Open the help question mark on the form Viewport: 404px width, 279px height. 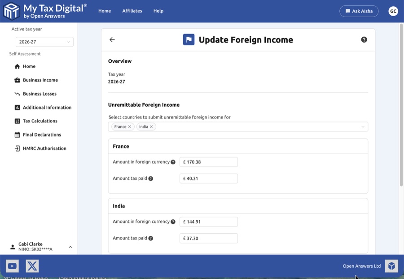[x=364, y=39]
